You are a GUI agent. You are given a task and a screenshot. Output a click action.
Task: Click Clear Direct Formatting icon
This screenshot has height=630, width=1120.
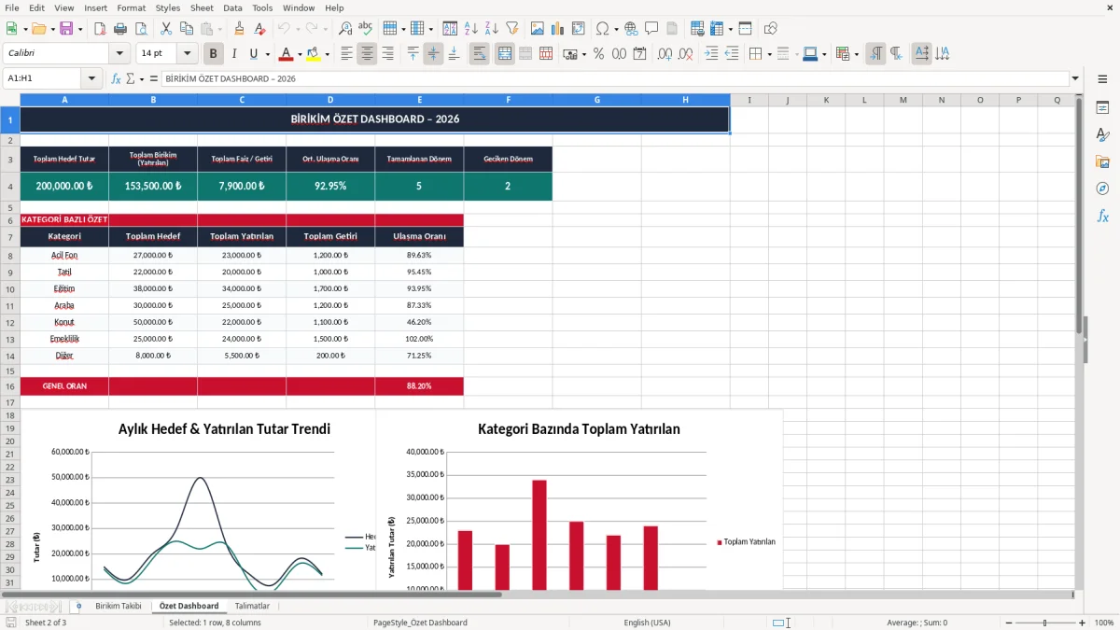[259, 29]
